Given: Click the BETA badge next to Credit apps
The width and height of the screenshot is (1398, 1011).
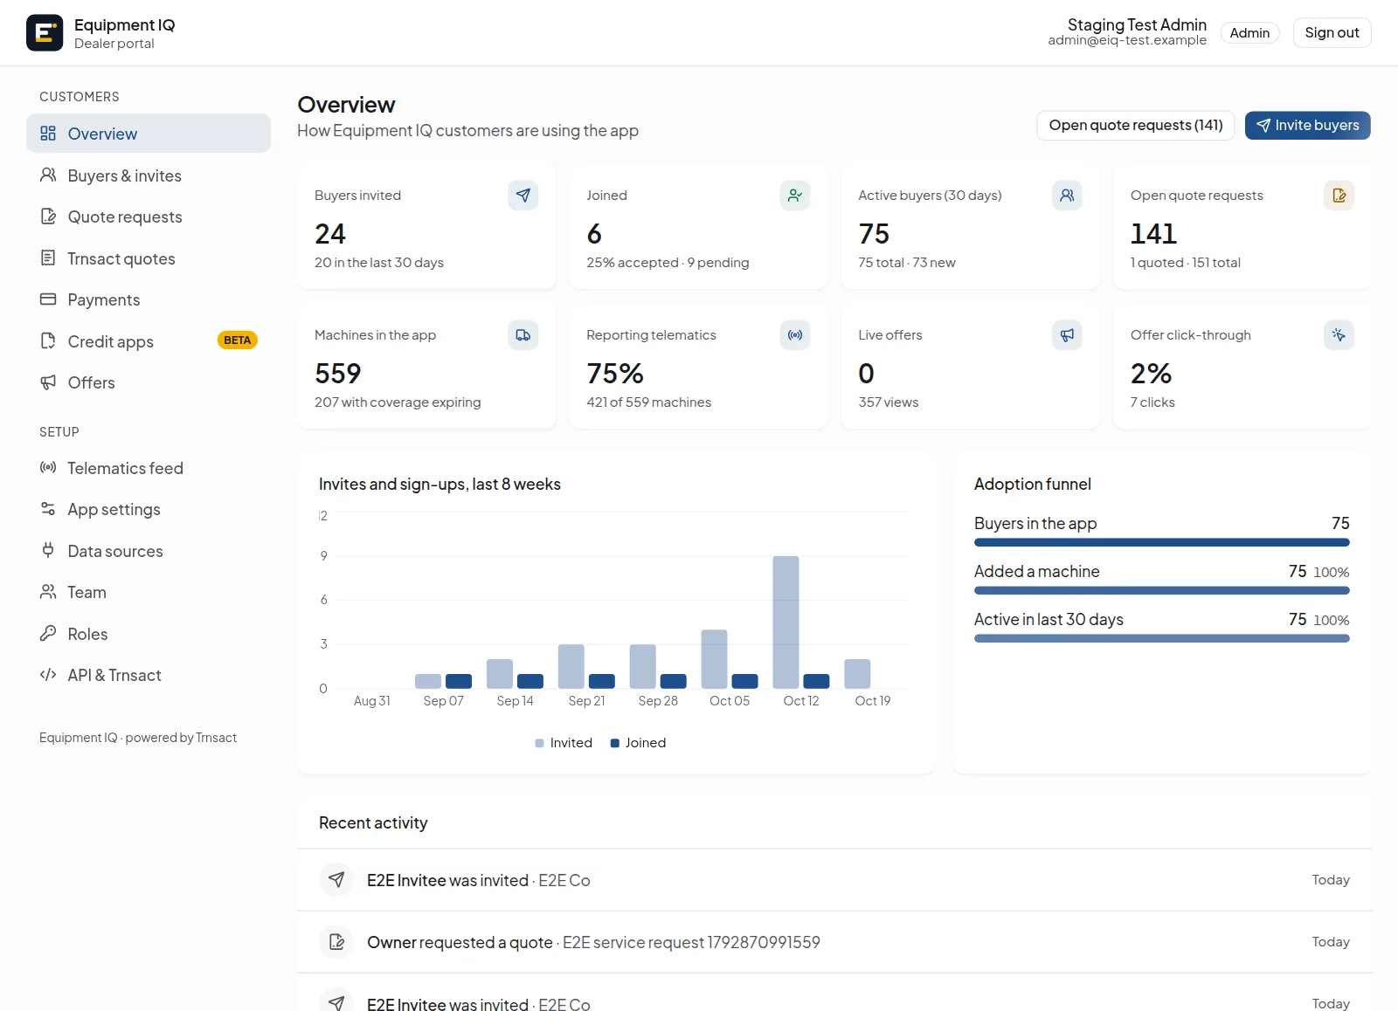Looking at the screenshot, I should click(x=237, y=340).
